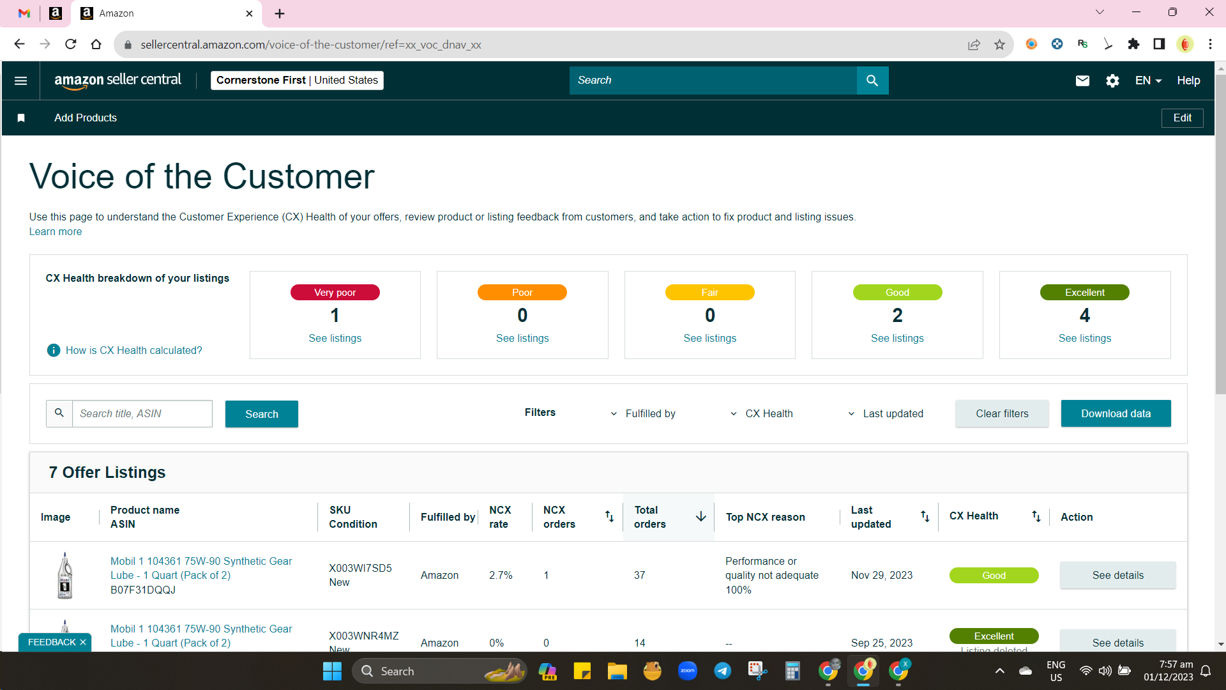This screenshot has width=1226, height=690.
Task: Open the settings gear icon
Action: 1112,80
